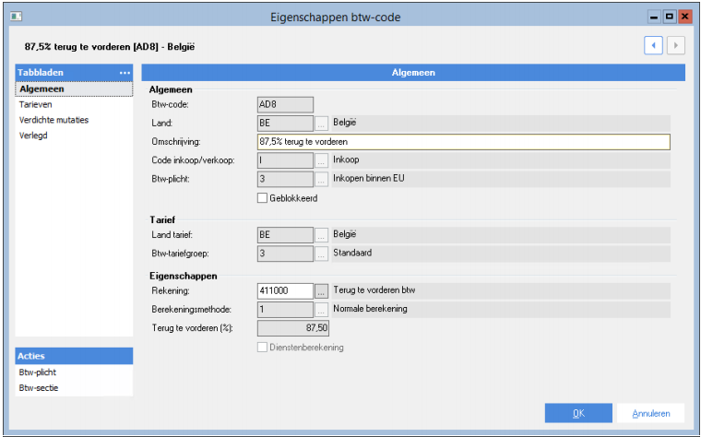Open the Tabbladen options ellipsis
Viewport: 701px width, 437px height.
tap(125, 73)
